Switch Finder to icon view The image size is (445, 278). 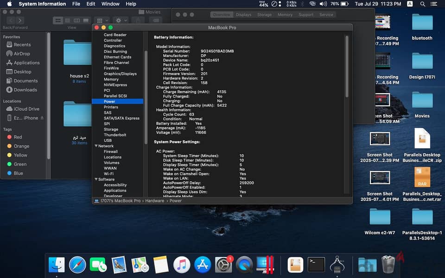[58, 20]
